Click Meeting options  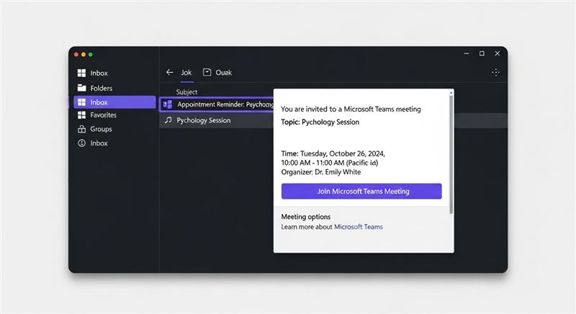pyautogui.click(x=305, y=217)
